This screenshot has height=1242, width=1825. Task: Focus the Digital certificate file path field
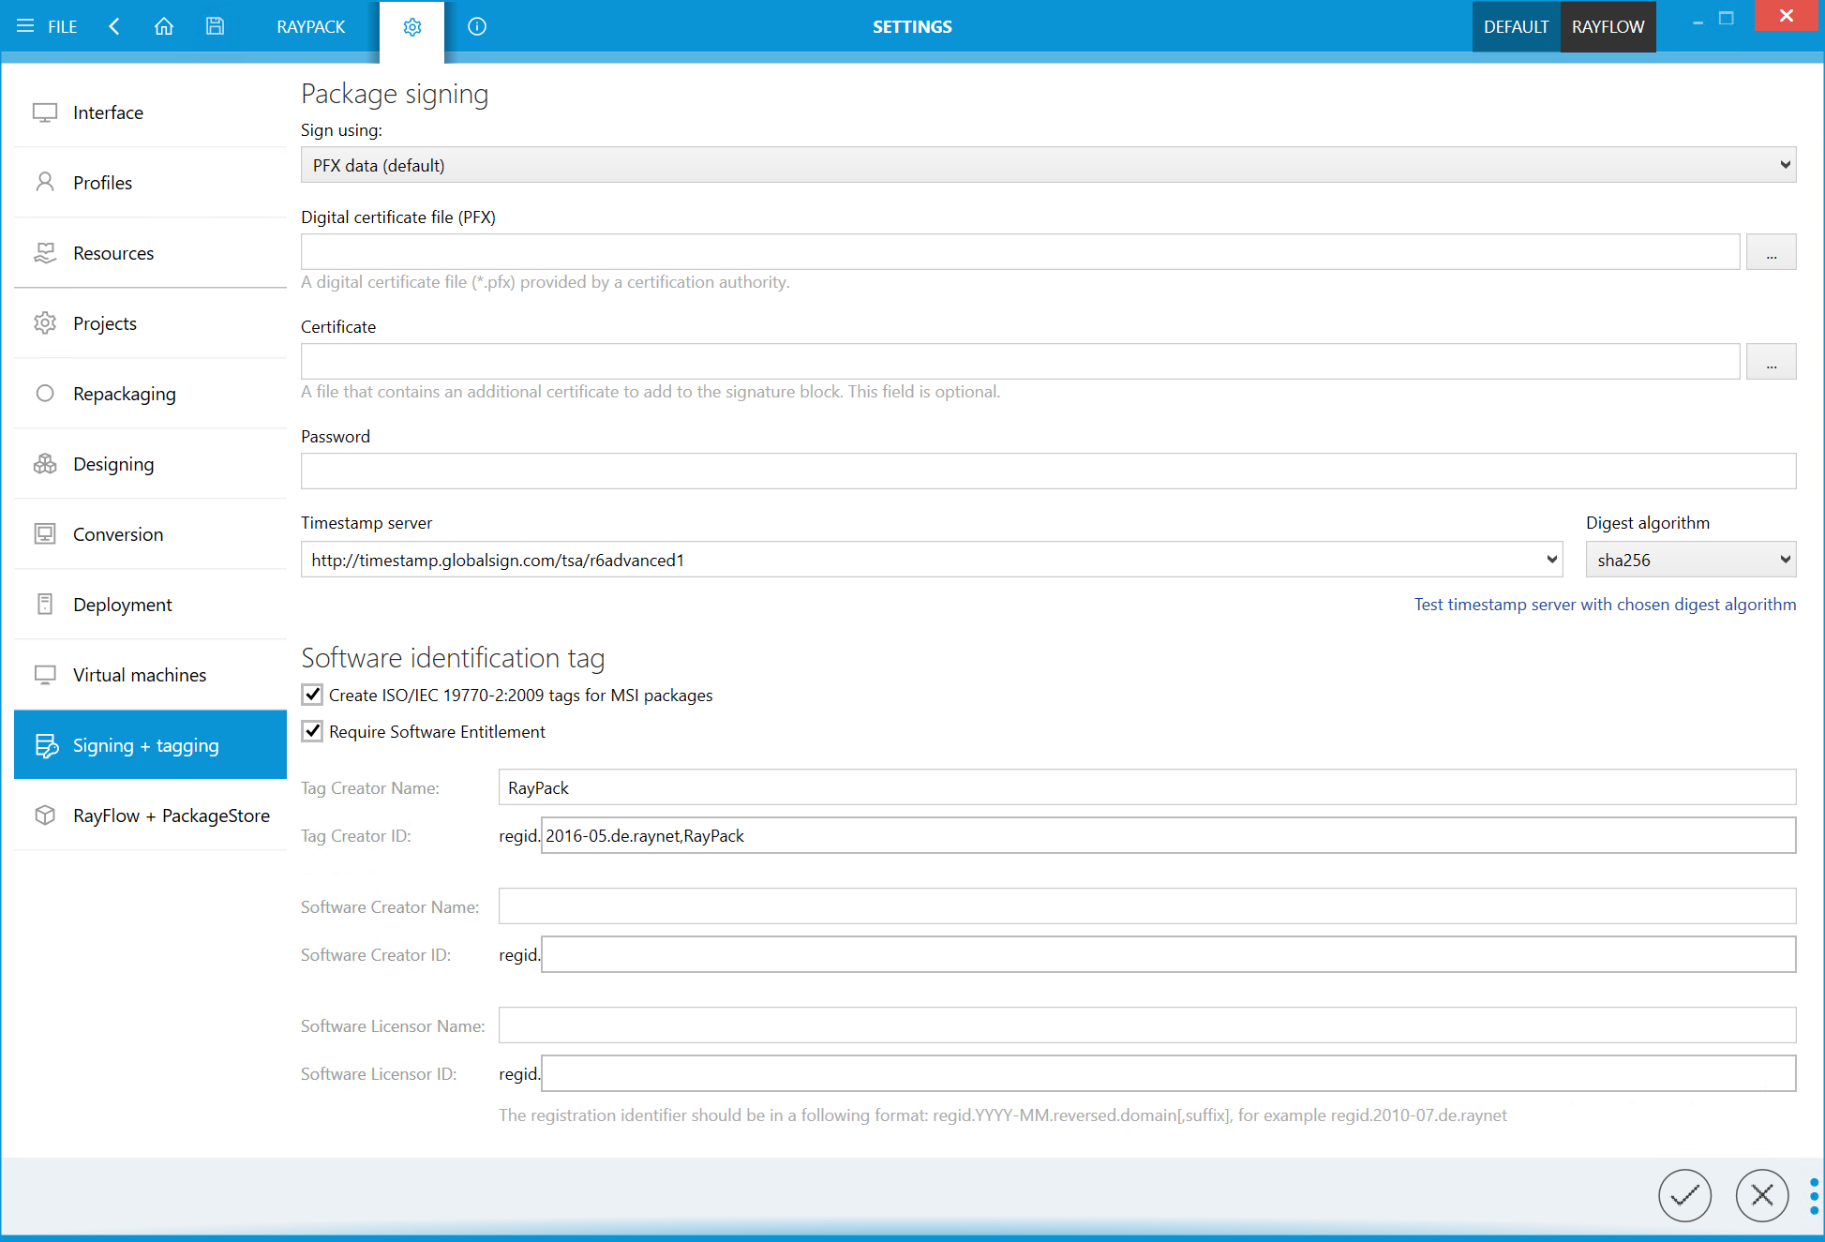pos(1020,252)
